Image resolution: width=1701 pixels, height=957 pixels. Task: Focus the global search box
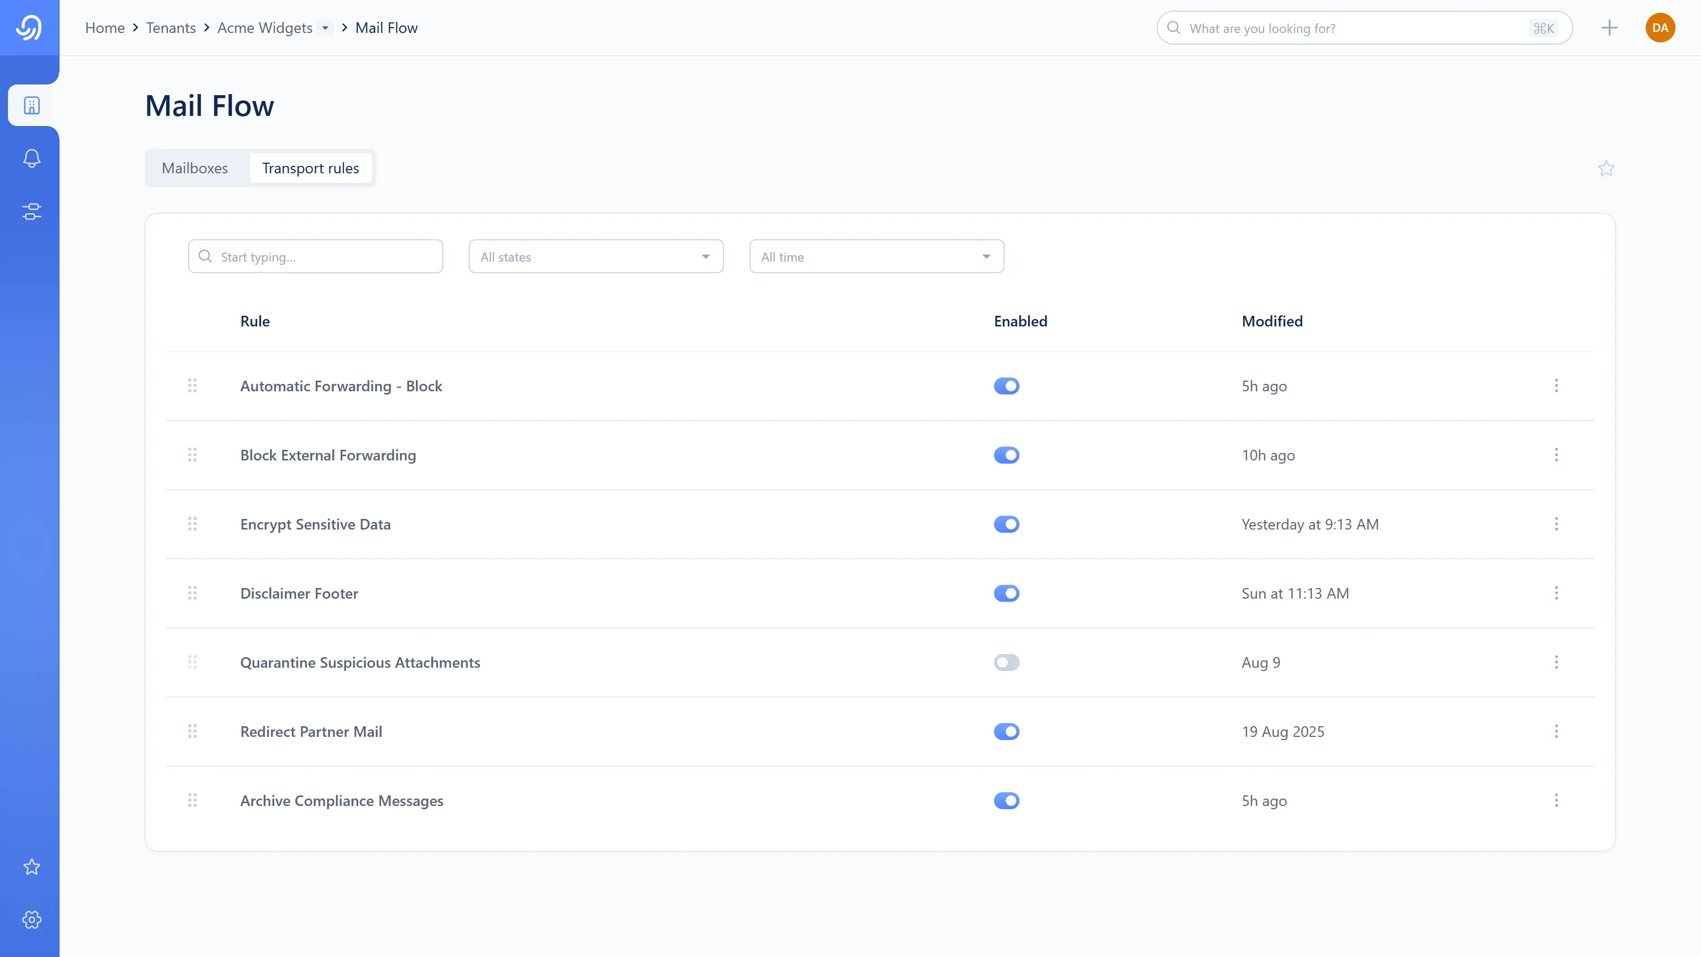(1365, 28)
